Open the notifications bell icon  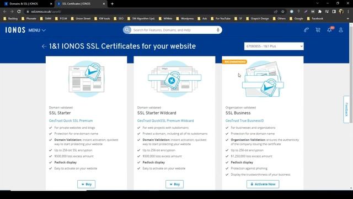click(330, 30)
